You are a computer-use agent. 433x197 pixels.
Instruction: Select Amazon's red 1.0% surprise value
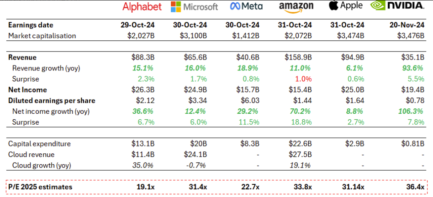tap(304, 79)
